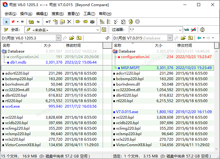Open the 操作(A) menu
The image size is (220, 159).
(26, 14)
